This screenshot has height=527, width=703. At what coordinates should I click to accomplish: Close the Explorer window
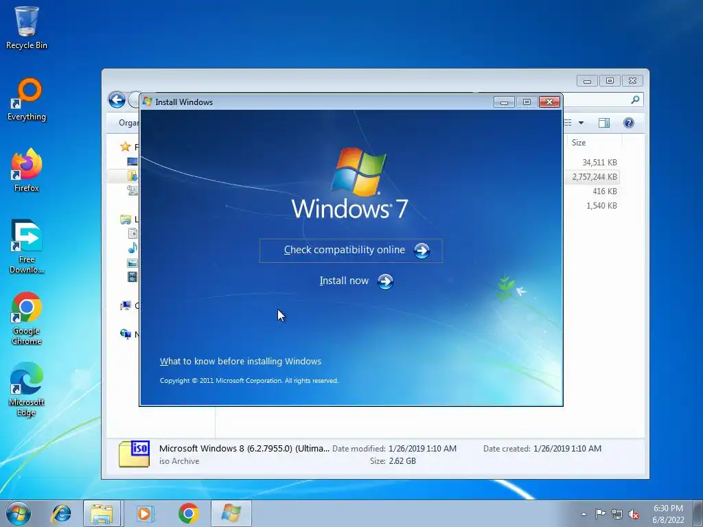pyautogui.click(x=632, y=81)
